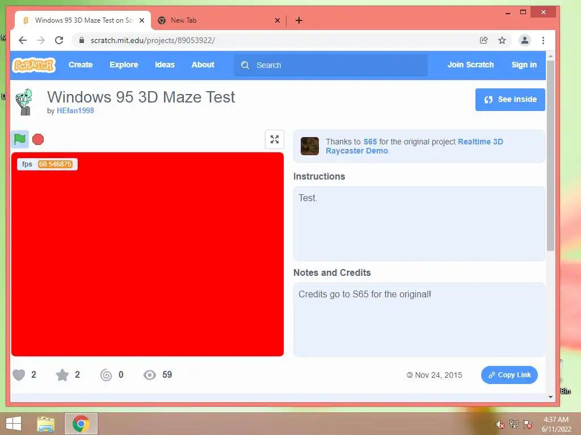
Task: Click the padlock site info icon
Action: click(82, 40)
